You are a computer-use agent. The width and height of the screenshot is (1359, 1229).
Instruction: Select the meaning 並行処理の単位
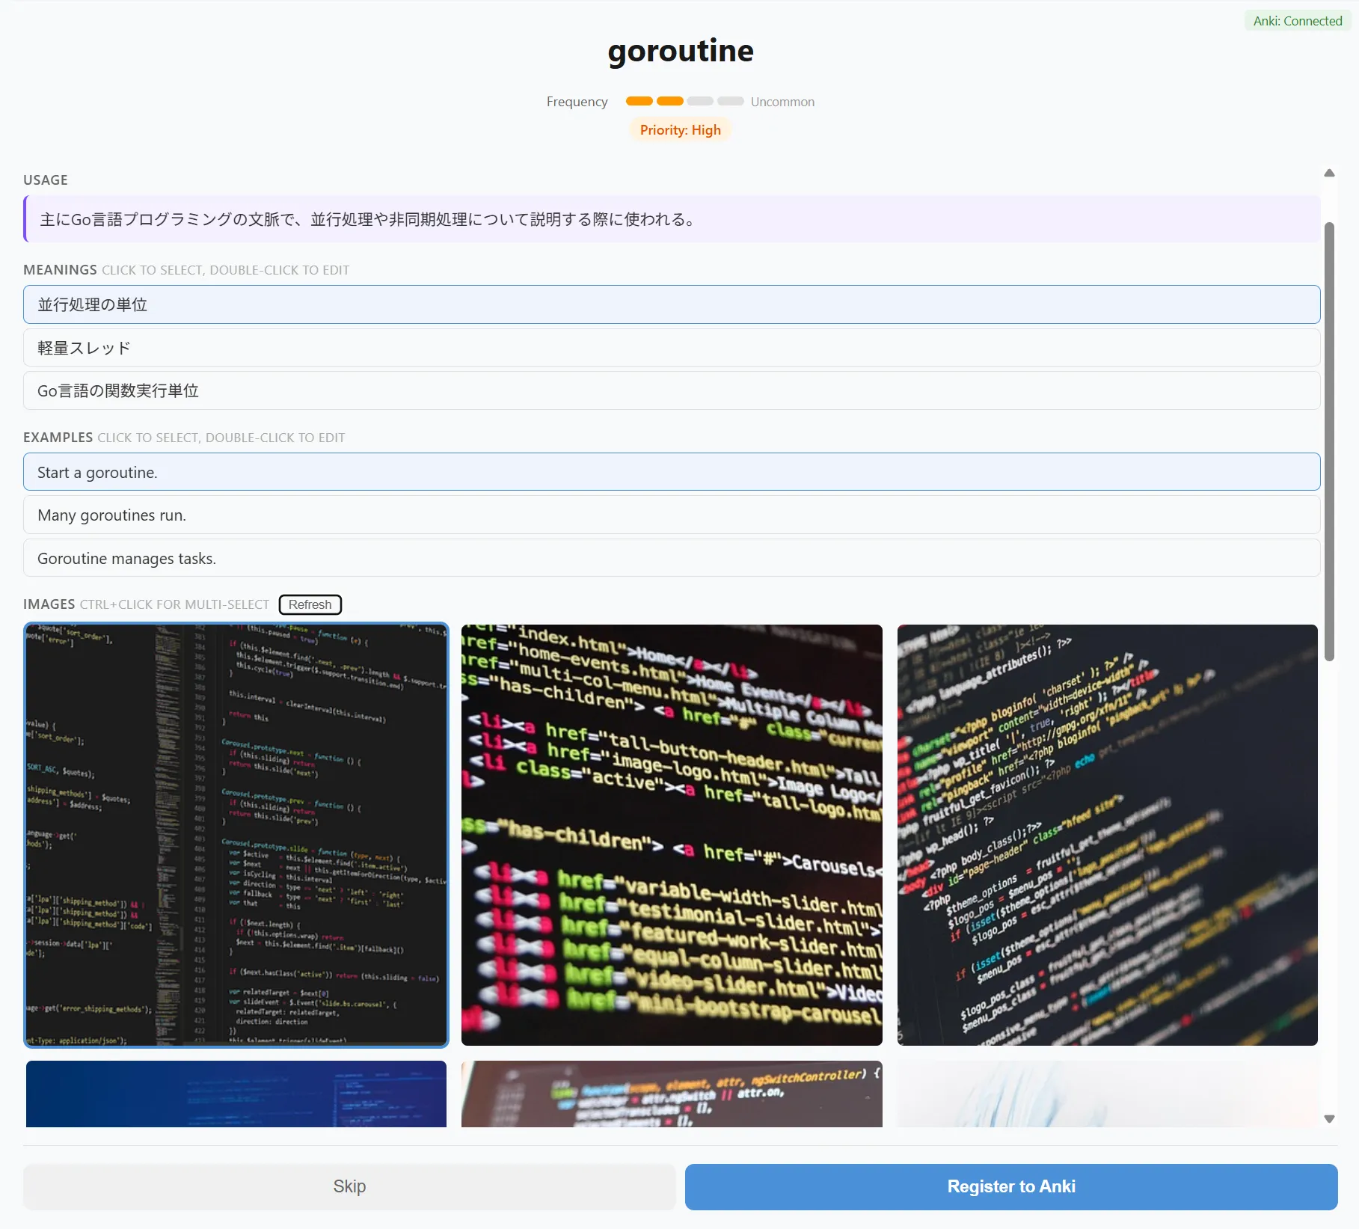(x=672, y=304)
